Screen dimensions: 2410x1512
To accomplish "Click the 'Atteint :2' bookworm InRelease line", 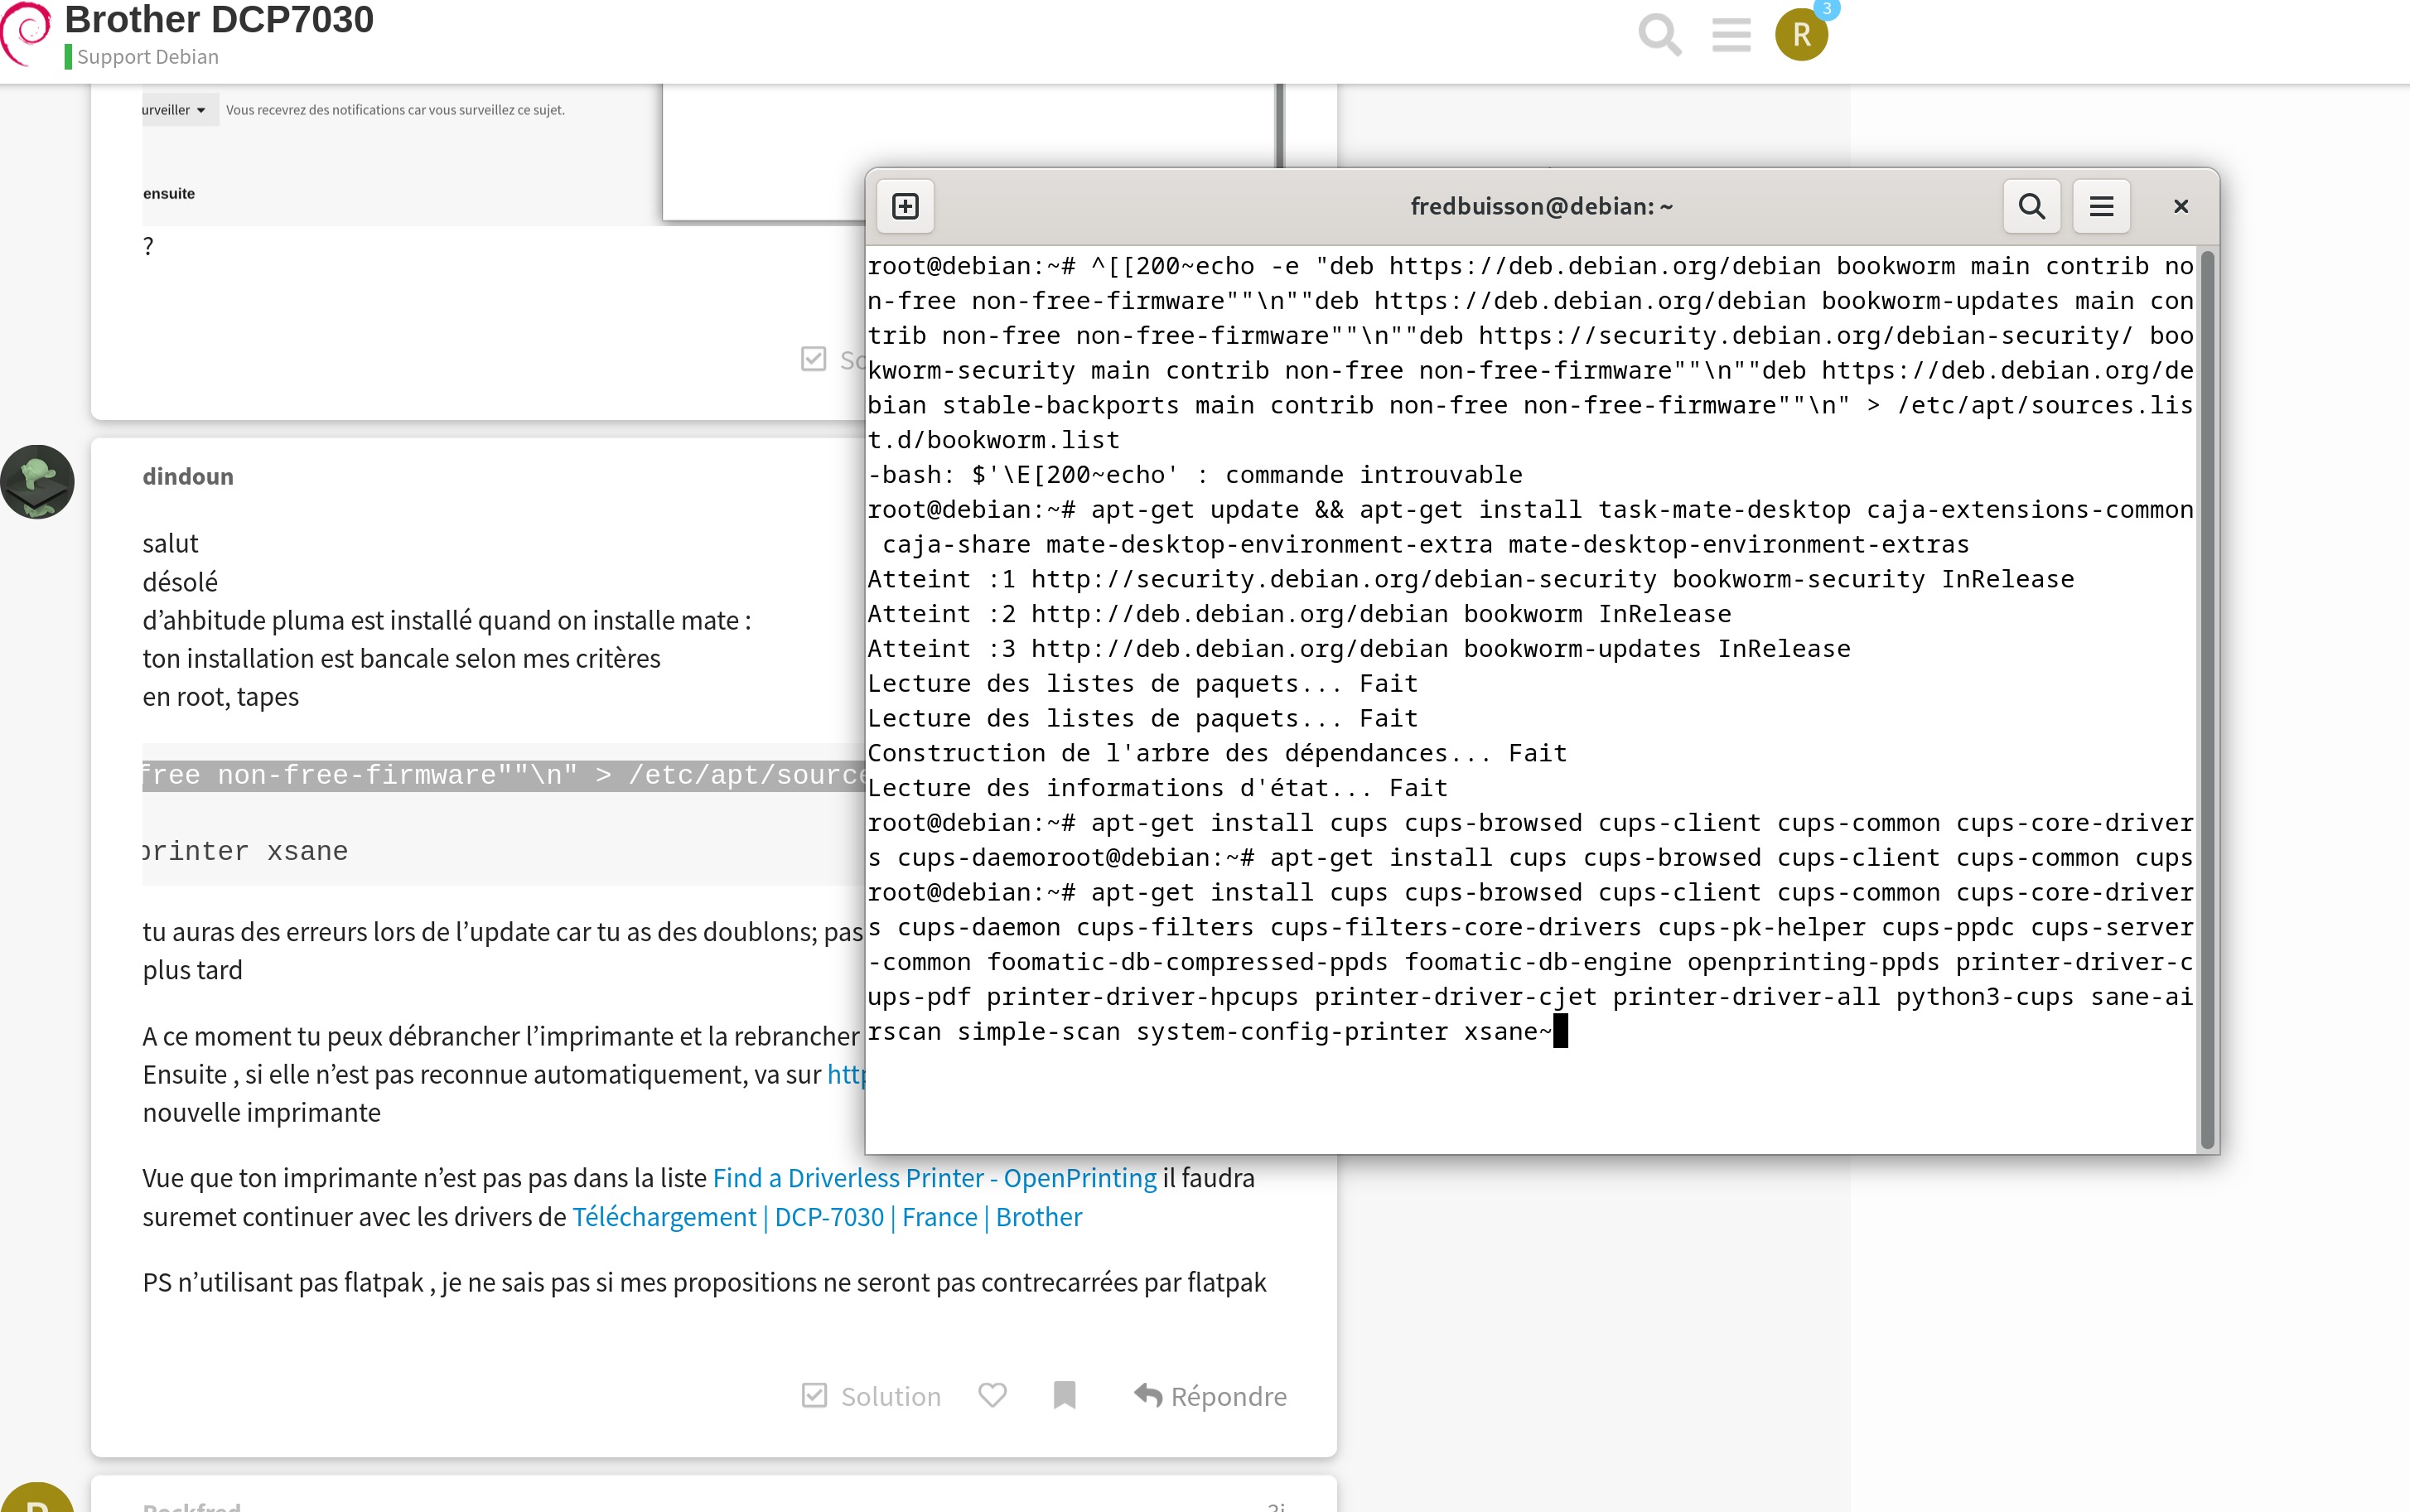I will pos(1299,614).
